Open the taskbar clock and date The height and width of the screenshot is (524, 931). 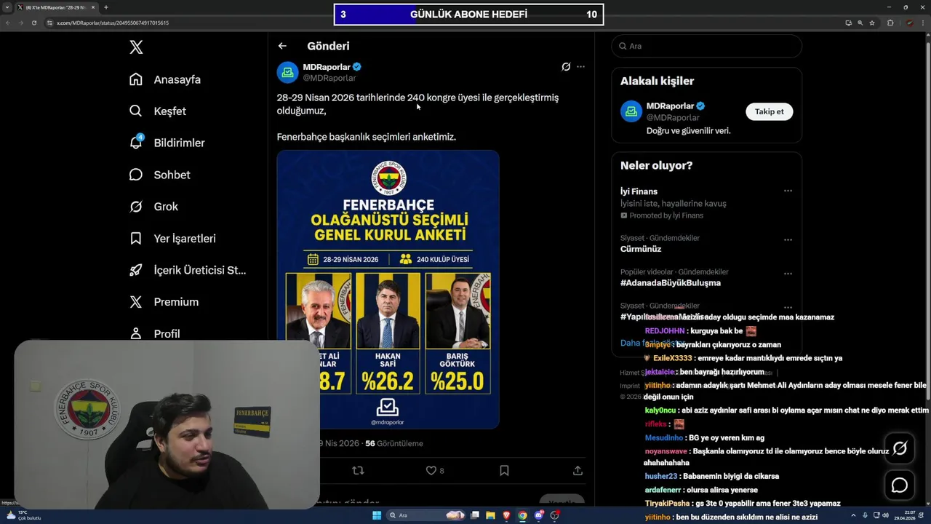pos(906,515)
